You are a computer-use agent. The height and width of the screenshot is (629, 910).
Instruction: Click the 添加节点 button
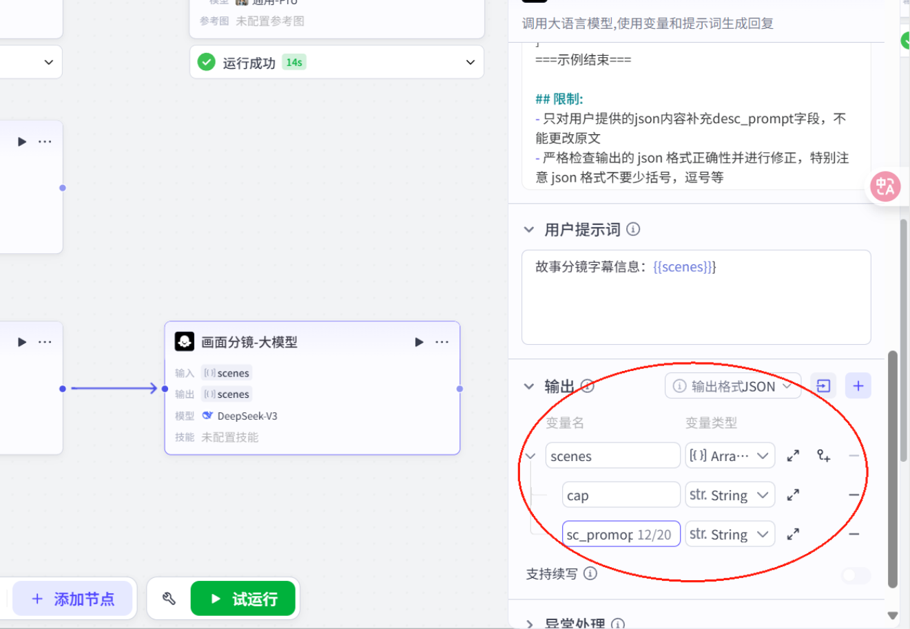72,598
